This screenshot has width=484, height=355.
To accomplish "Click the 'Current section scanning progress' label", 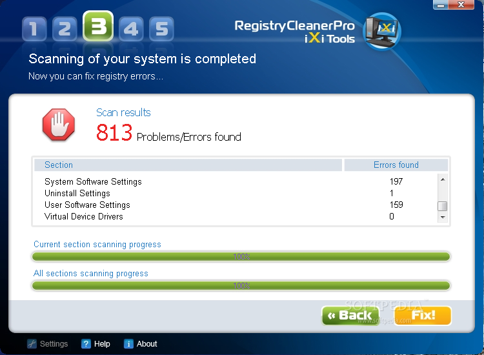I will 97,245.
